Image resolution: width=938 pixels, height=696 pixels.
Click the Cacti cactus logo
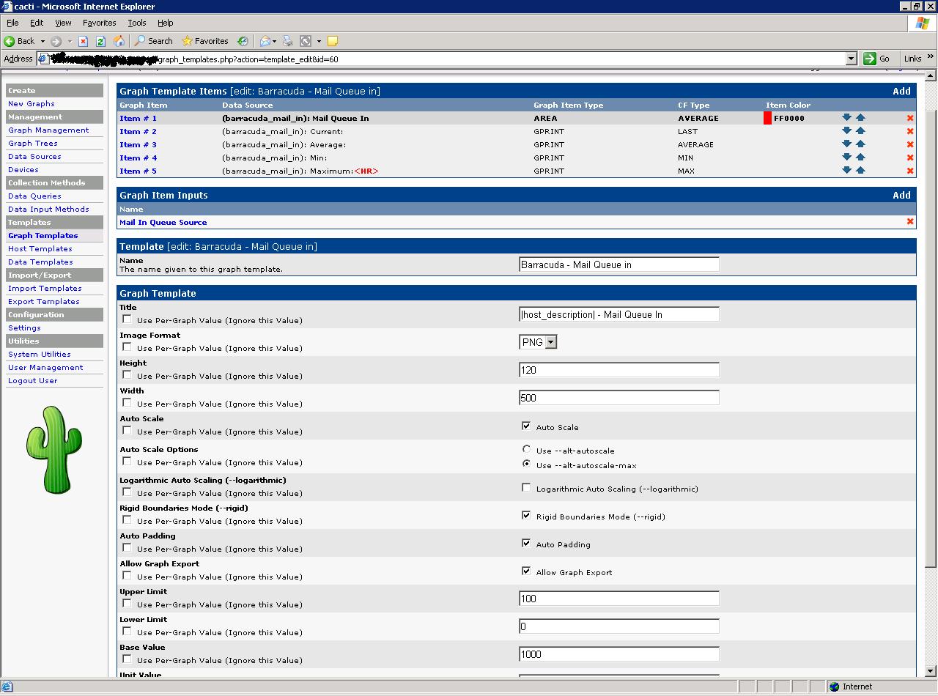pyautogui.click(x=54, y=448)
